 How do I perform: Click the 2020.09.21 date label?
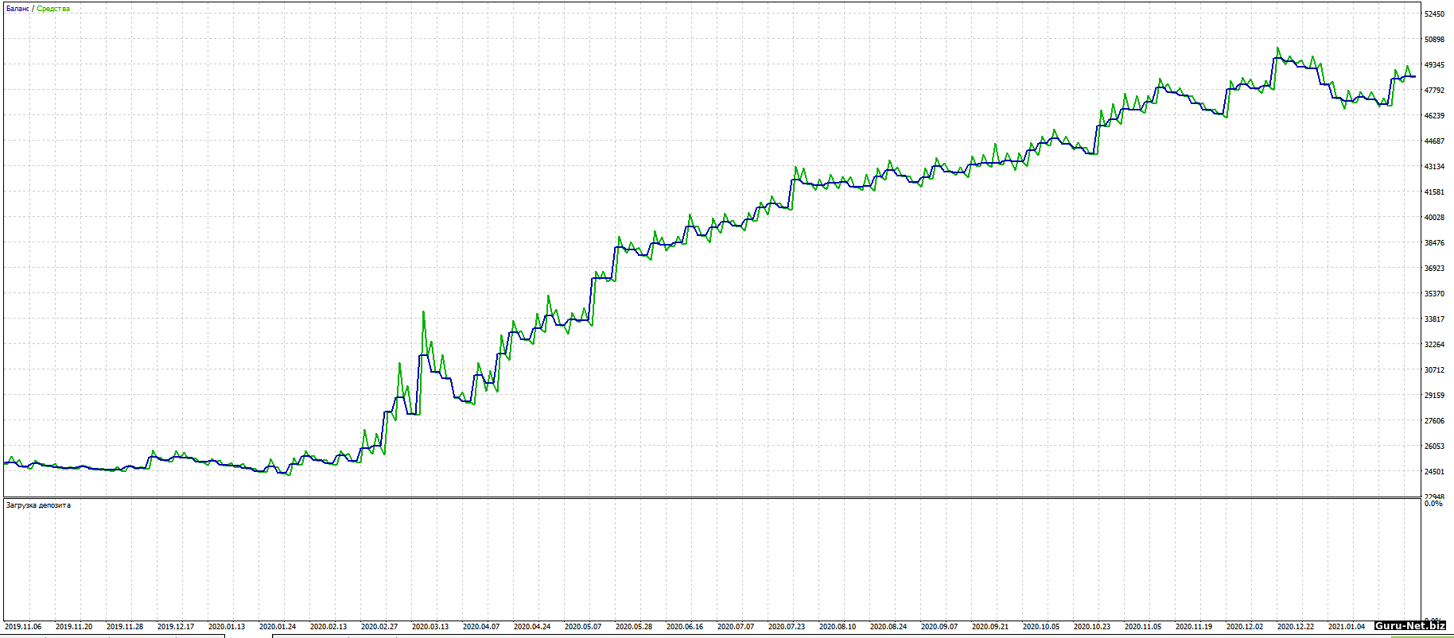click(x=990, y=627)
